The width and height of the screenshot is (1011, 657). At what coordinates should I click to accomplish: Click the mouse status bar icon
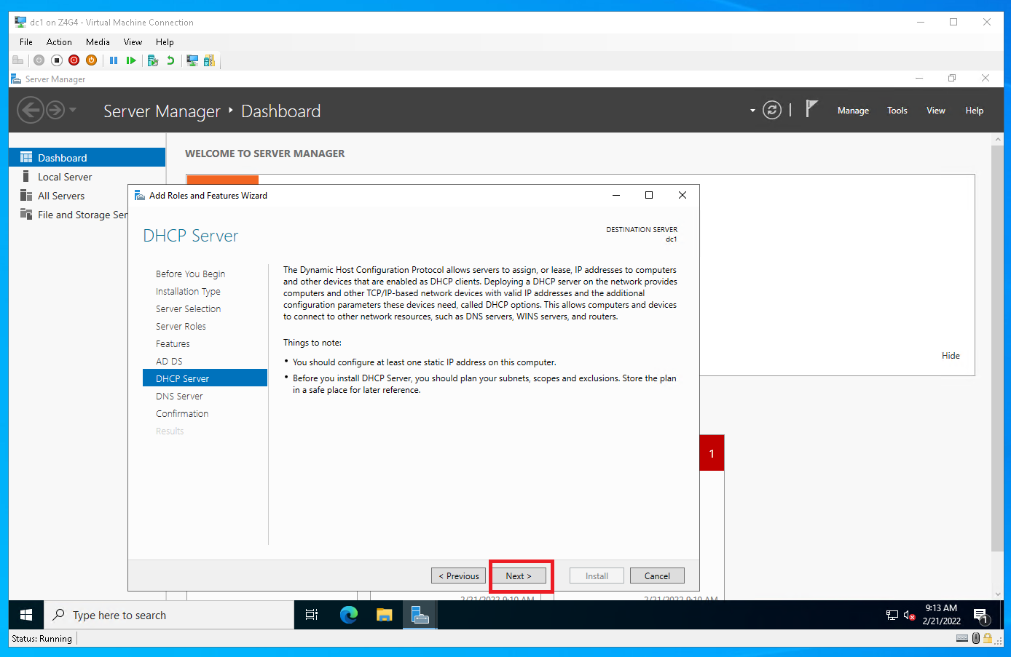976,638
